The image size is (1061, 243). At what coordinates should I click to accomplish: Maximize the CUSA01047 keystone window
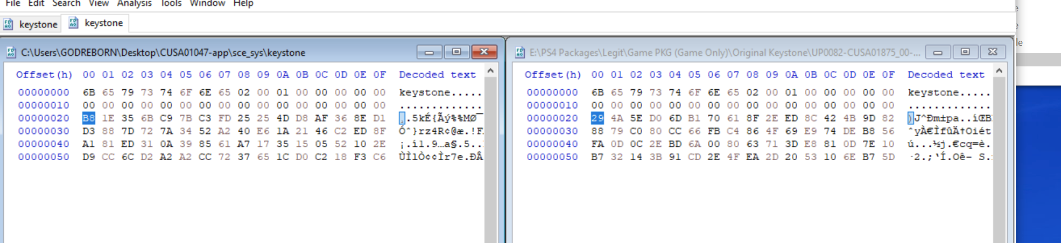coord(456,52)
